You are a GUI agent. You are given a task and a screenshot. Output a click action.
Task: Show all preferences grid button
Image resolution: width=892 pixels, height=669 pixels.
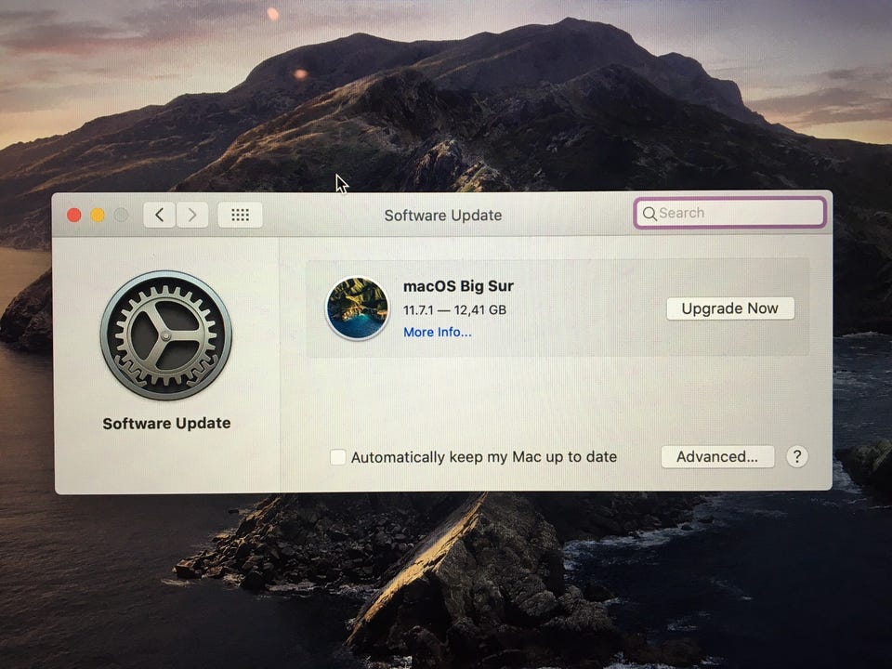point(240,215)
